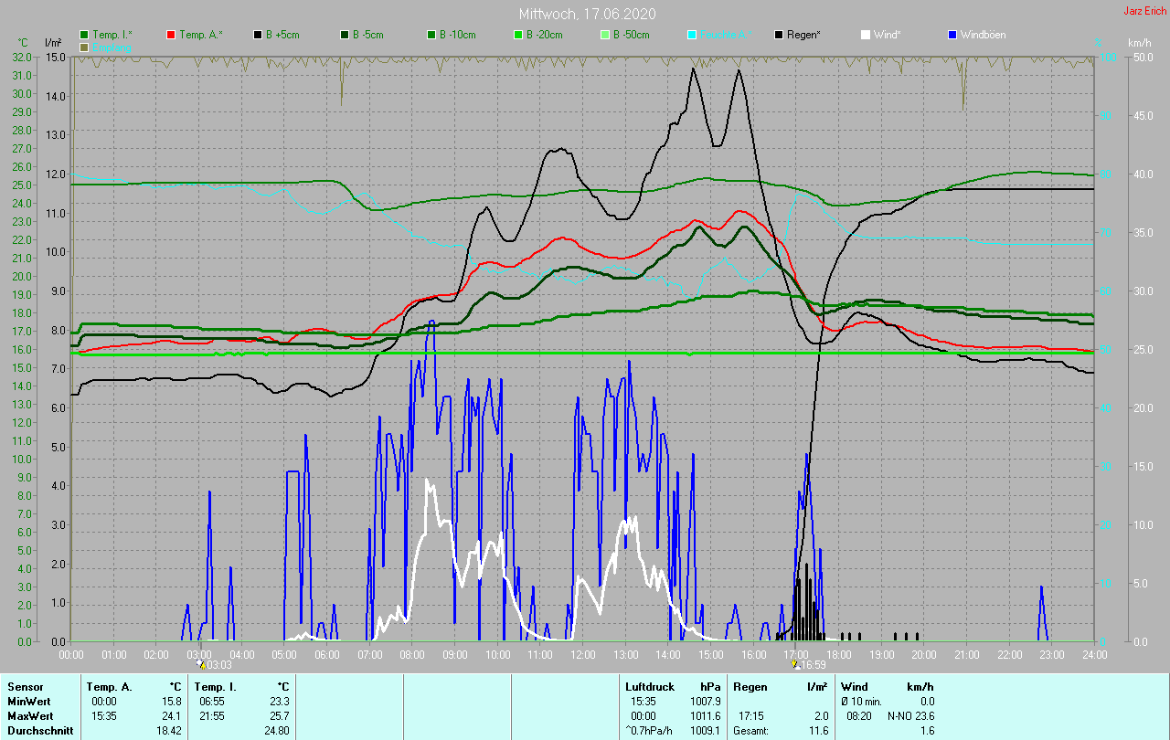Viewport: 1170px width, 740px height.
Task: Click the light green B -50cm legend square
Action: [x=604, y=35]
